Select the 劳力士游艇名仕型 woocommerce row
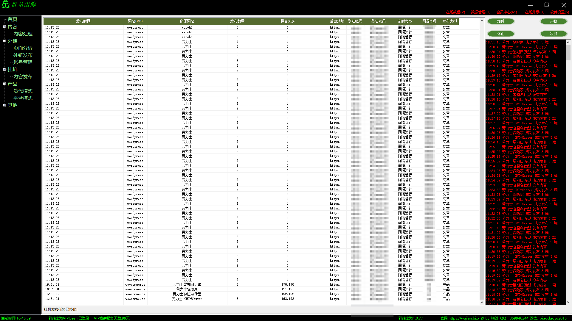This screenshot has height=321, width=572. [x=251, y=294]
